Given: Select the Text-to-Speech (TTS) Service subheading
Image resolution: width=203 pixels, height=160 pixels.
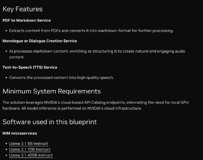Looking at the screenshot, I should (30, 67).
